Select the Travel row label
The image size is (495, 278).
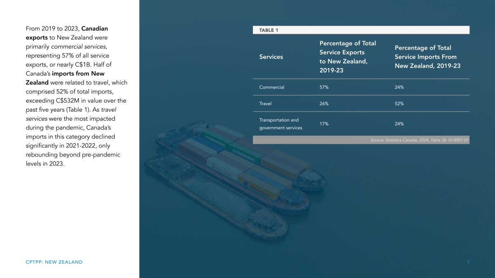point(265,103)
